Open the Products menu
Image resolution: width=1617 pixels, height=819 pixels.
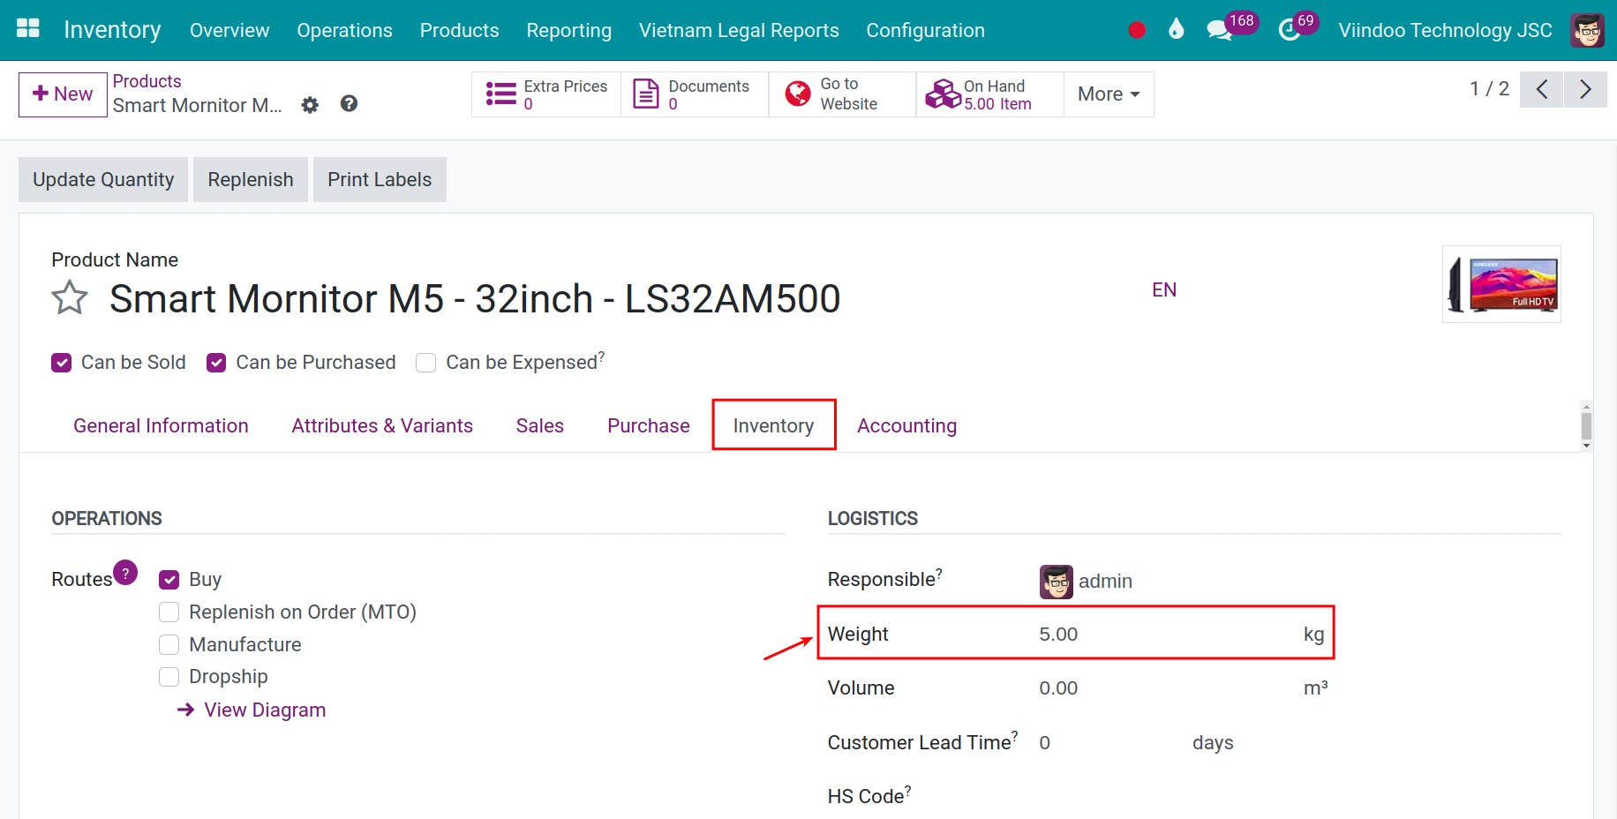(x=459, y=30)
